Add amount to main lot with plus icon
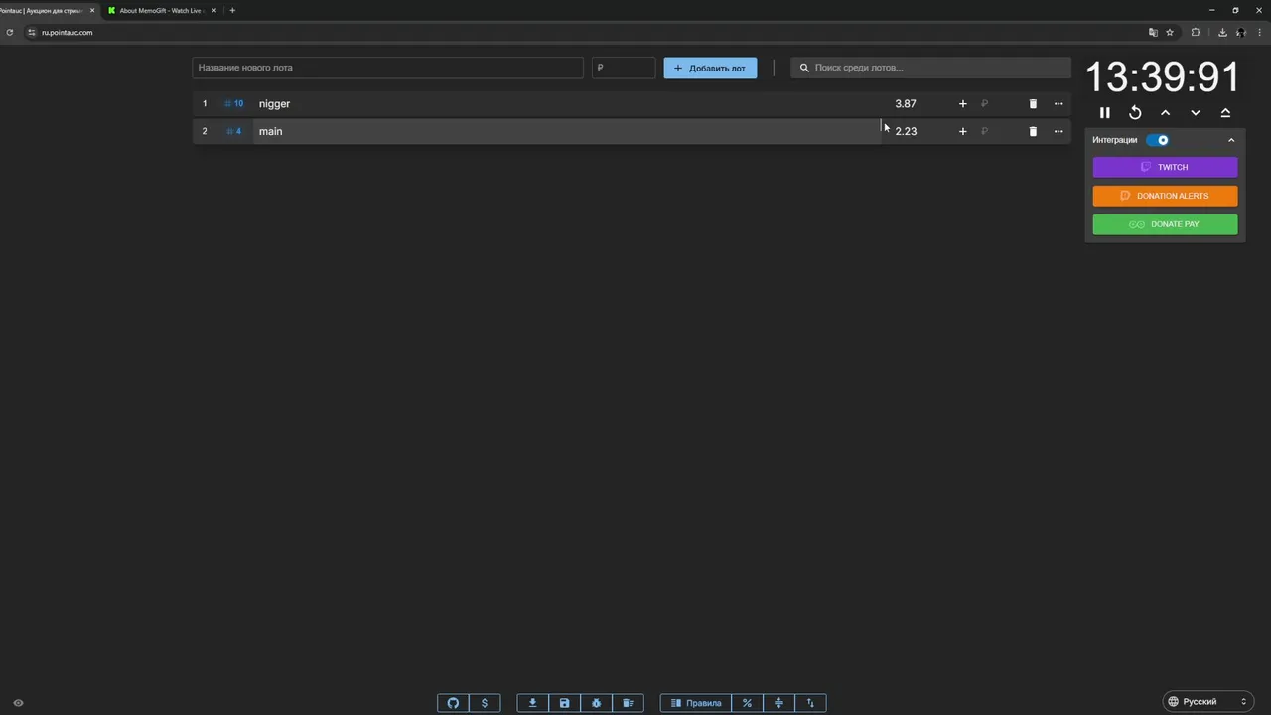The width and height of the screenshot is (1271, 715). click(962, 131)
